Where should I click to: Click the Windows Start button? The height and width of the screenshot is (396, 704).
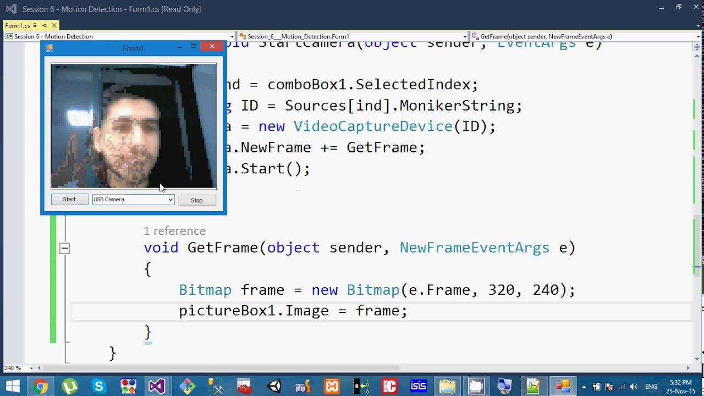12,387
